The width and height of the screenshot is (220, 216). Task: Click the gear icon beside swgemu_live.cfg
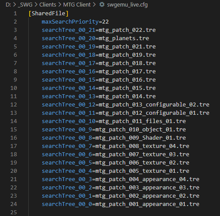102,4
